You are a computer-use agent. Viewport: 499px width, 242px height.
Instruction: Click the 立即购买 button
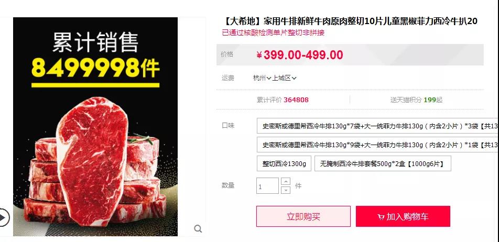click(303, 216)
